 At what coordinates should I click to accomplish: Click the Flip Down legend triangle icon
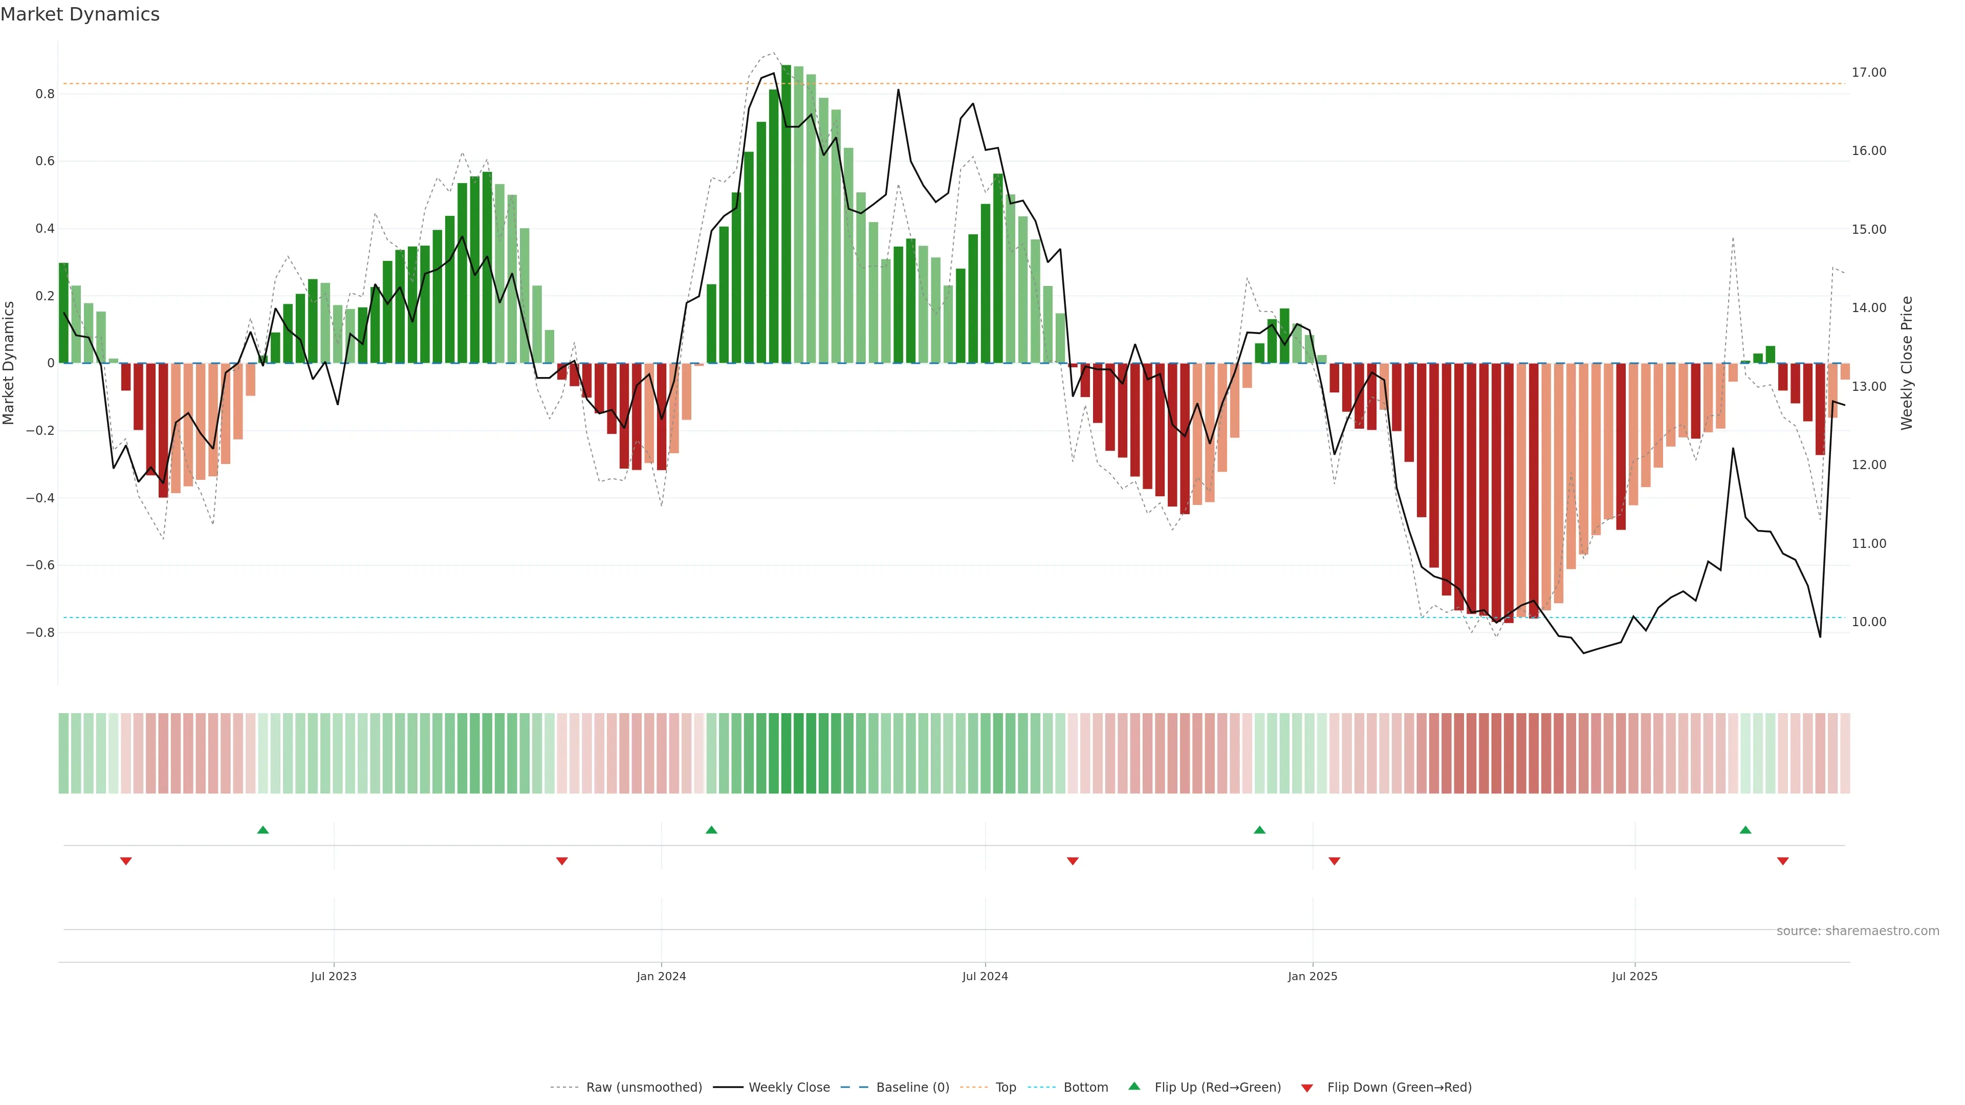[1307, 1088]
